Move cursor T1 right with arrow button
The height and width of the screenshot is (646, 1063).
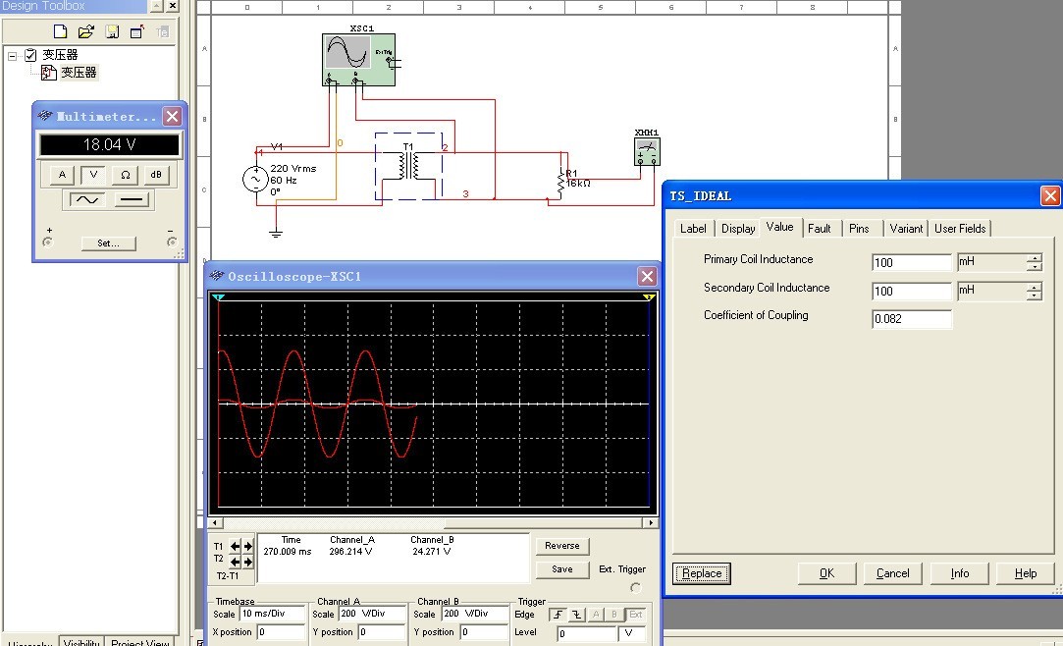click(x=248, y=546)
